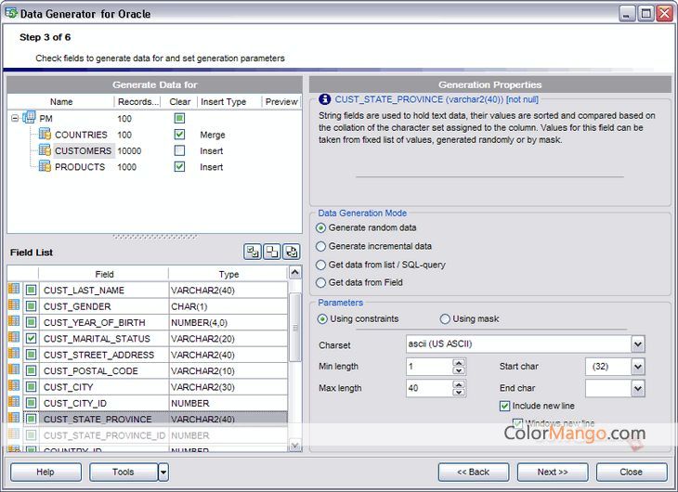Click the CUSTOMERS table icon
678x492 pixels.
(45, 150)
